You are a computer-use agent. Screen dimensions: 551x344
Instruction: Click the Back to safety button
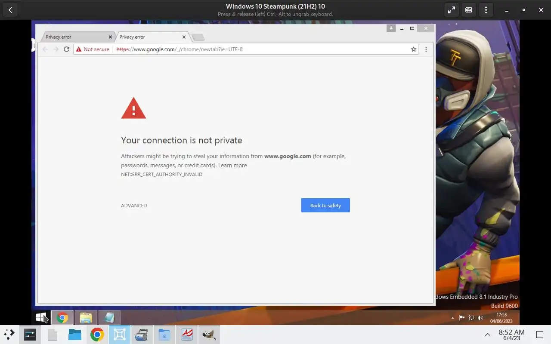(325, 206)
